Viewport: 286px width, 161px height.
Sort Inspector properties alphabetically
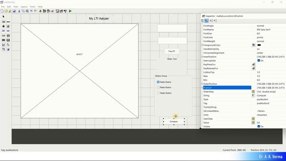[x=206, y=21]
